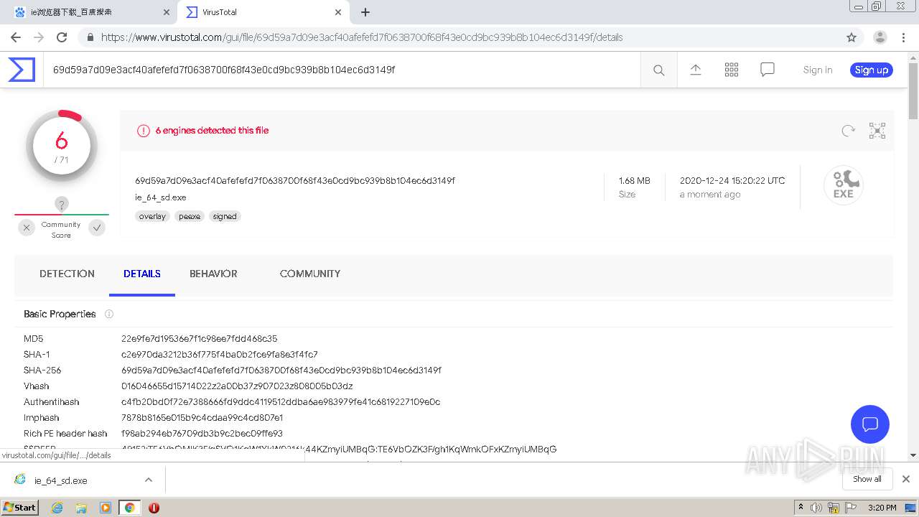
Task: Click the EXE file type icon
Action: [x=843, y=185]
